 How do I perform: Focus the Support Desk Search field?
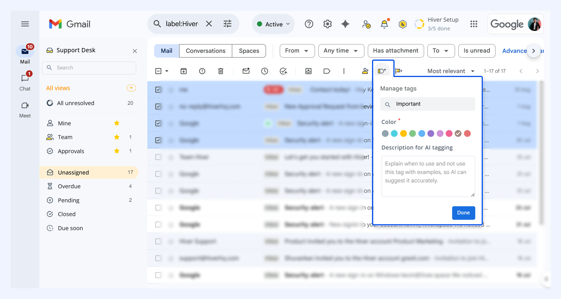pyautogui.click(x=89, y=68)
